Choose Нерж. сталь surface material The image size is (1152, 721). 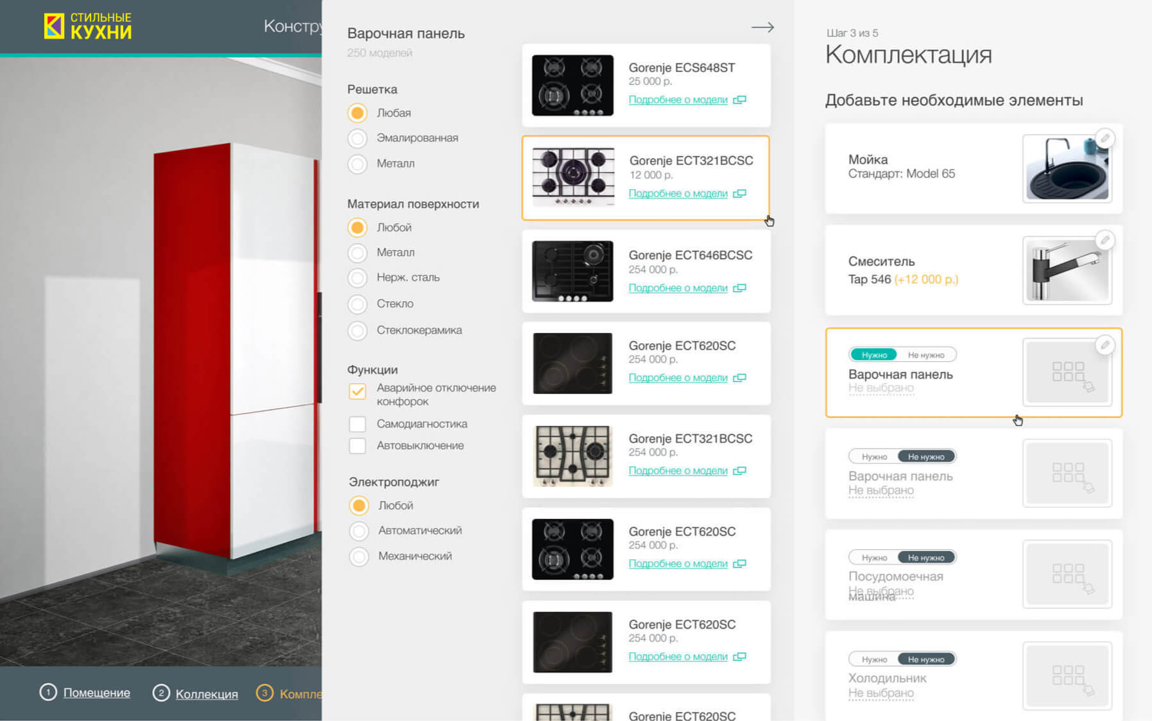357,278
